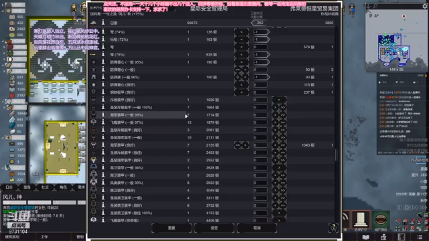Select the mouth gizmo icon in the bottom bar
This screenshot has width=429, height=241.
pyautogui.click(x=381, y=220)
